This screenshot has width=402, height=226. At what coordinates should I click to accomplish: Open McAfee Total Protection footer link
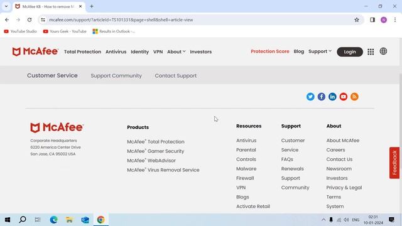[x=156, y=142]
